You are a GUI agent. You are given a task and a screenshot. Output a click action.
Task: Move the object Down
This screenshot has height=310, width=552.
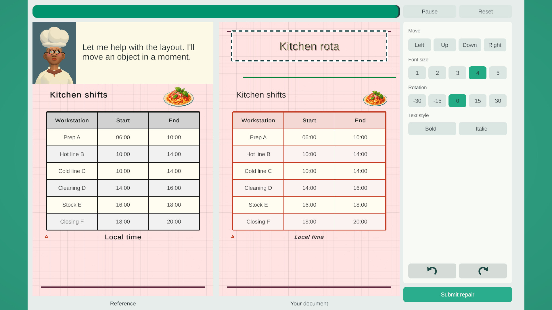click(470, 45)
